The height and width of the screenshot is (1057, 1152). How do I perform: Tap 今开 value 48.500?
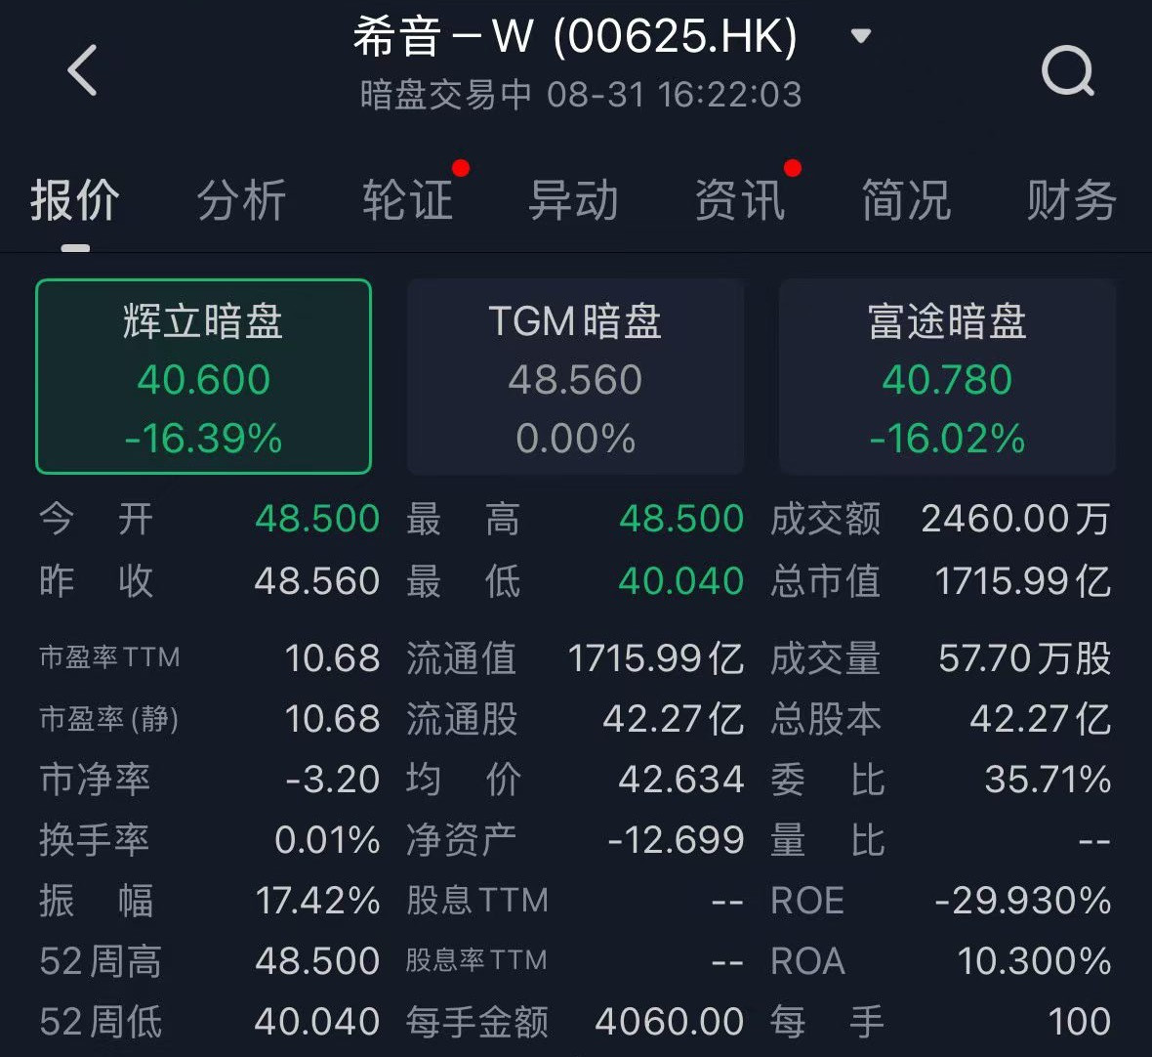pyautogui.click(x=316, y=519)
